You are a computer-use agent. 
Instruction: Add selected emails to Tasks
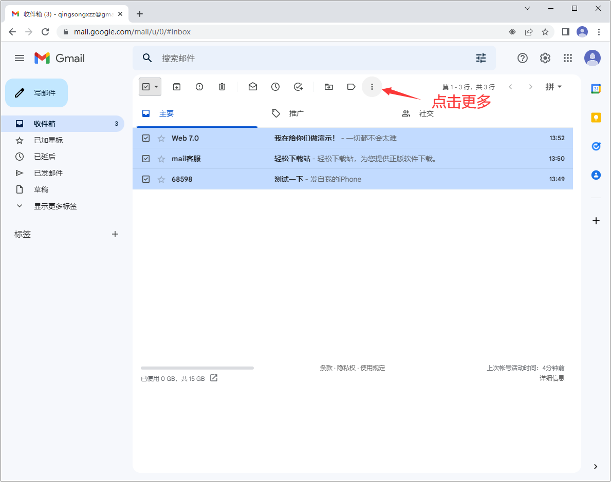298,87
